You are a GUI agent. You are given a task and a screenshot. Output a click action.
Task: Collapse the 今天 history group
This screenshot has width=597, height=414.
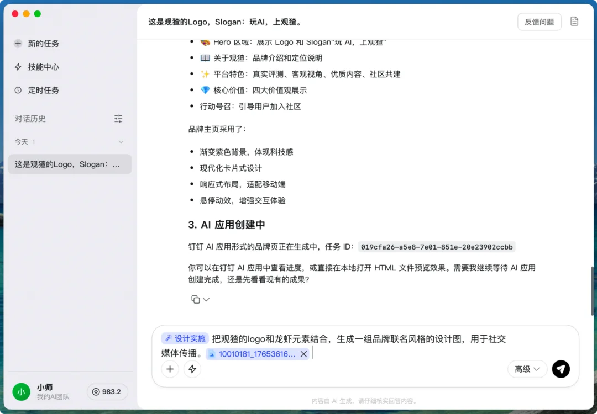[x=121, y=142]
